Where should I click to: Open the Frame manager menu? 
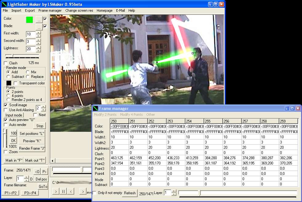[50, 10]
